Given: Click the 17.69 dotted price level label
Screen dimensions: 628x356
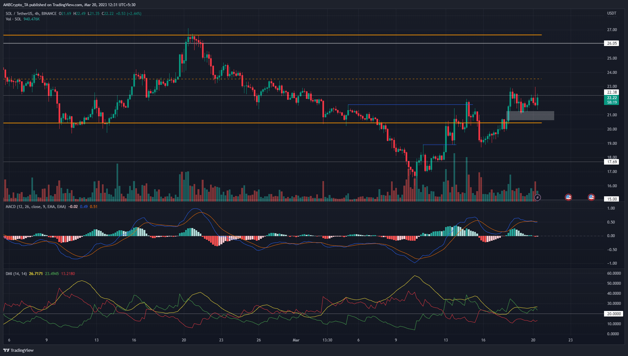Looking at the screenshot, I should 611,162.
